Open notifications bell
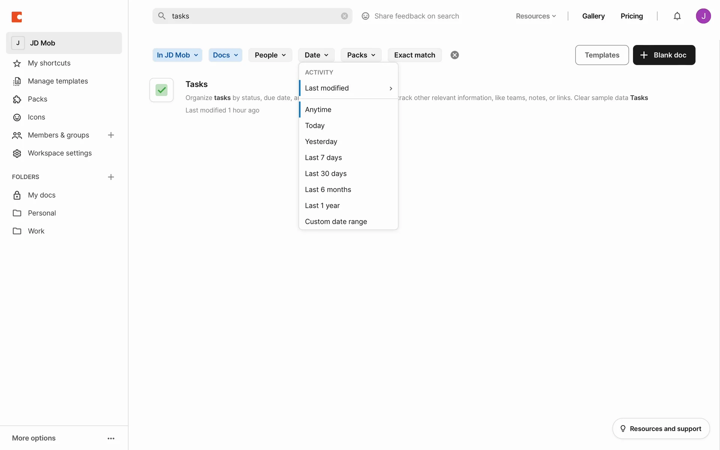Screen dimensions: 720x450 [x=677, y=16]
